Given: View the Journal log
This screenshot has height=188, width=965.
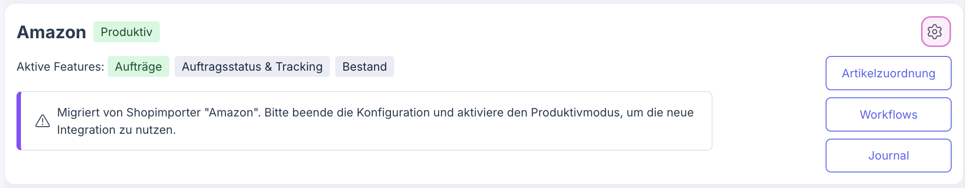Looking at the screenshot, I should pyautogui.click(x=888, y=156).
